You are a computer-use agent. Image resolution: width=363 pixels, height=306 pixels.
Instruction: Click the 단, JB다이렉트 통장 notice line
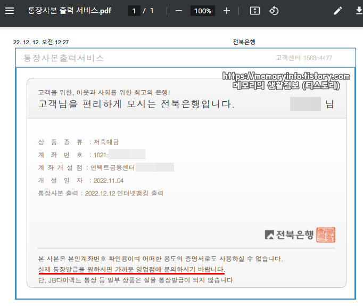135,280
